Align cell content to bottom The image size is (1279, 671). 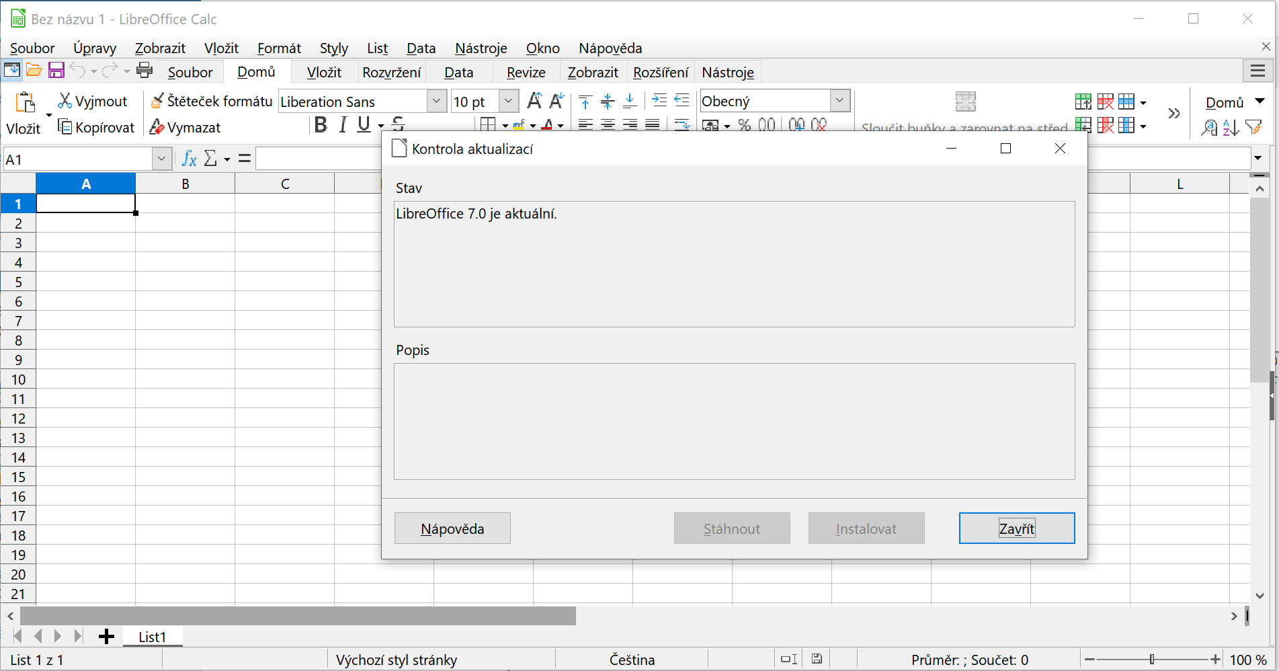point(630,102)
